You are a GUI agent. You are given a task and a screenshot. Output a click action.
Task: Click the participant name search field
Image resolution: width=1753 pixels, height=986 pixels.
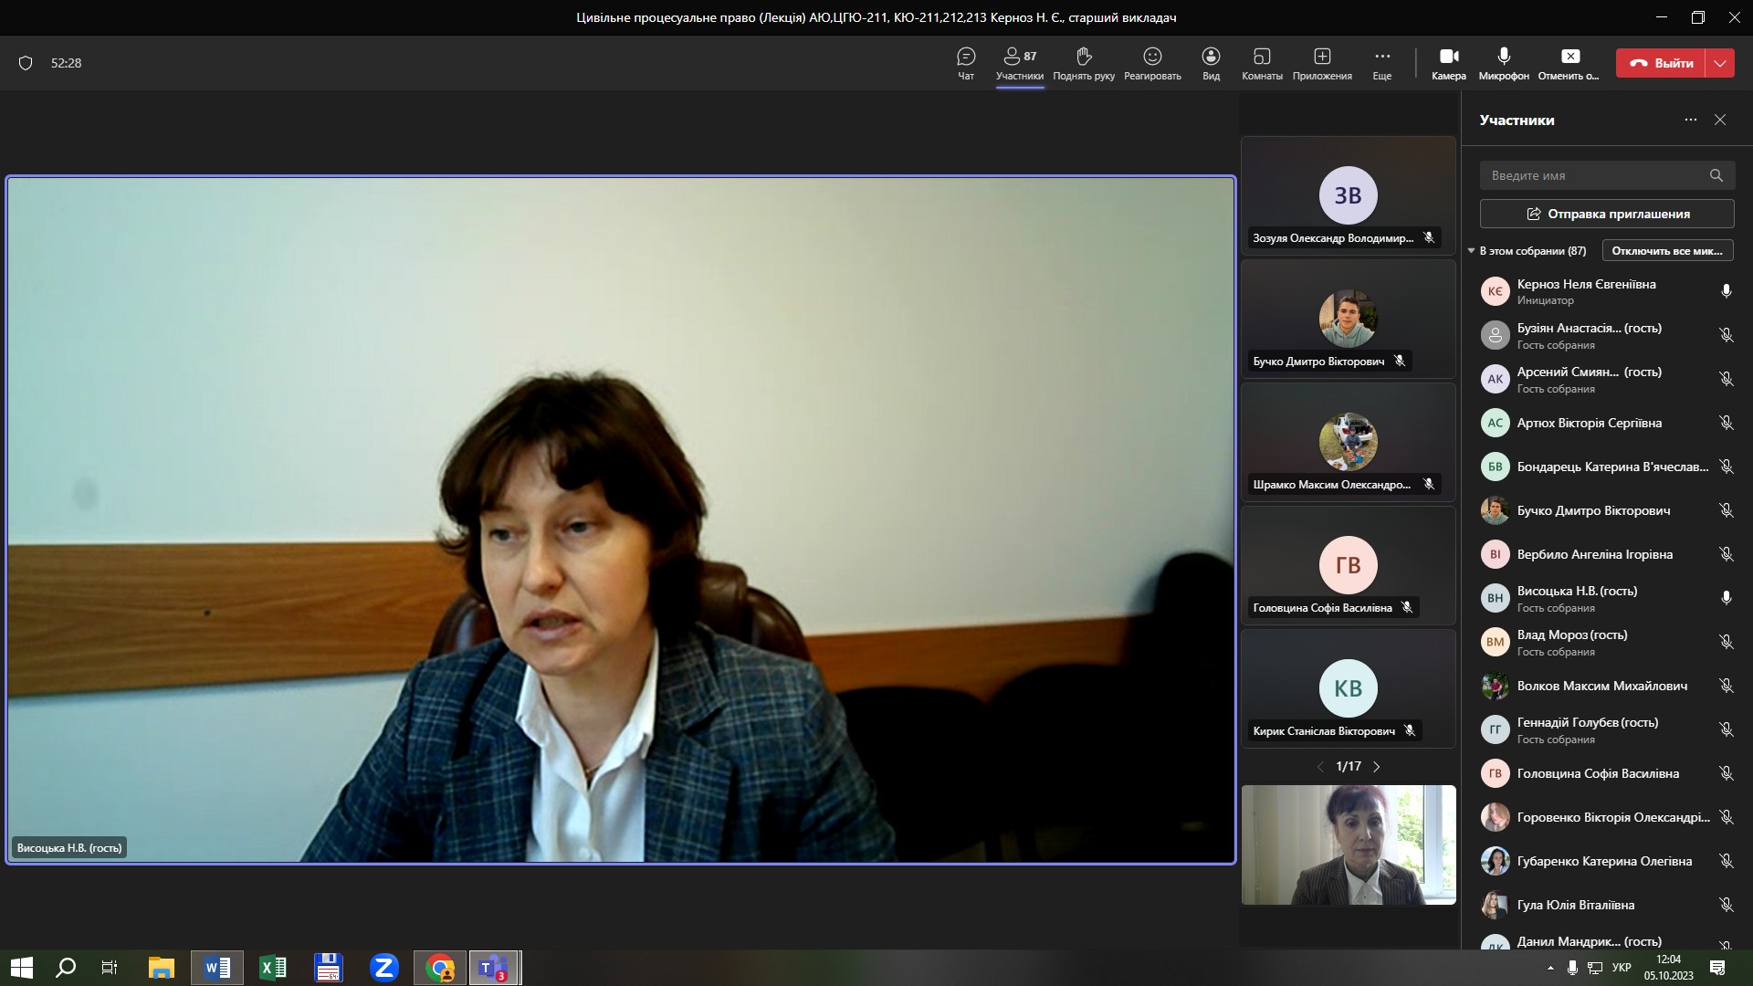pyautogui.click(x=1607, y=175)
